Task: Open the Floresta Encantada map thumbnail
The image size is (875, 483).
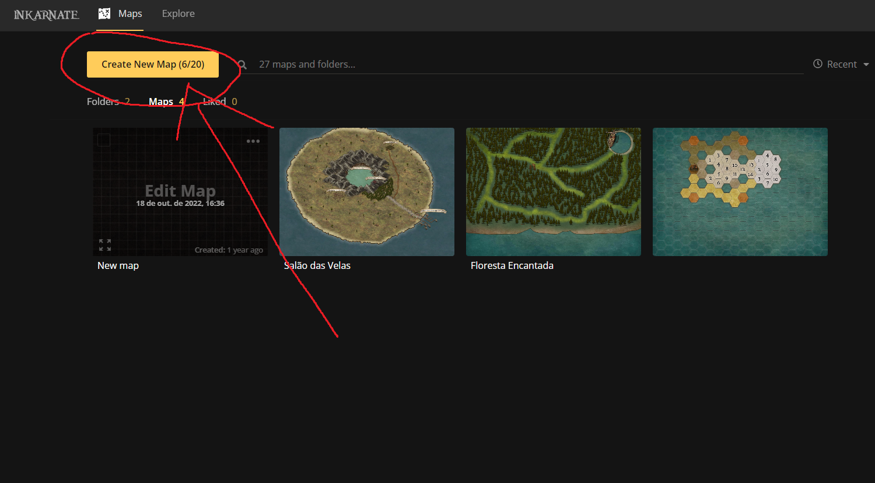Action: point(553,191)
